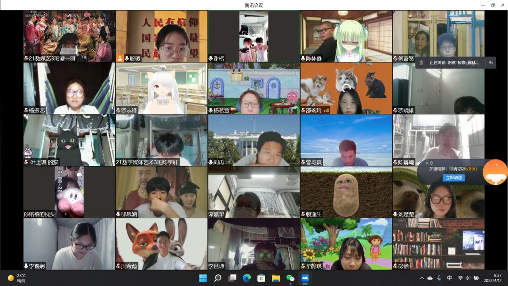Launch Microsoft Edge from the taskbar

[246, 278]
